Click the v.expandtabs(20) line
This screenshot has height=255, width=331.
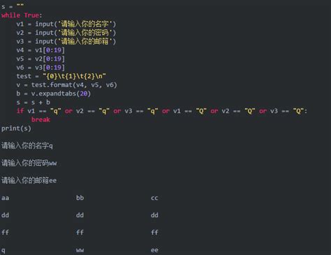[54, 93]
